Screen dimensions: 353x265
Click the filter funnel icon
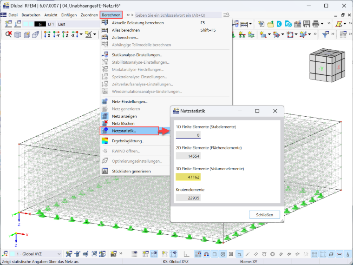click(325, 34)
